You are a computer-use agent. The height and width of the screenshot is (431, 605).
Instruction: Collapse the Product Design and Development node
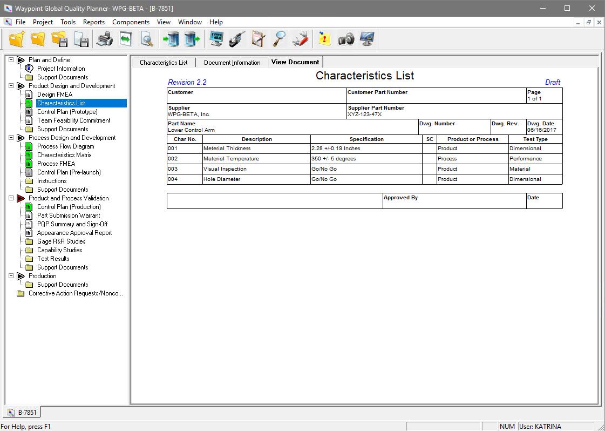pos(11,86)
